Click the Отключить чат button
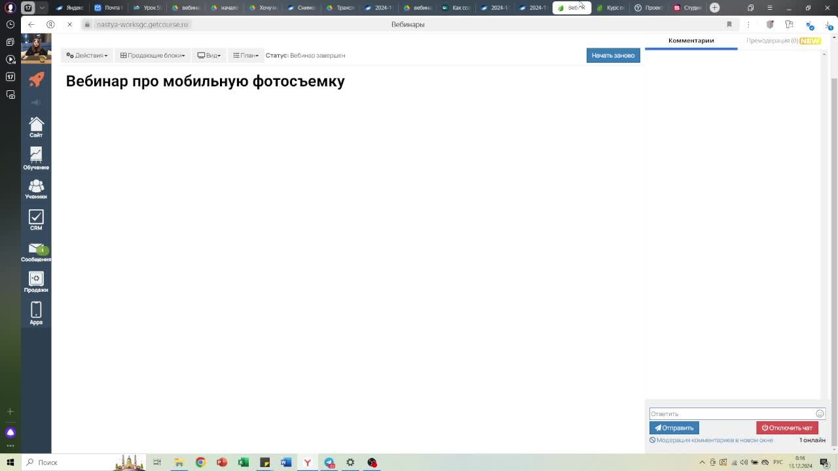The width and height of the screenshot is (838, 471). tap(787, 428)
